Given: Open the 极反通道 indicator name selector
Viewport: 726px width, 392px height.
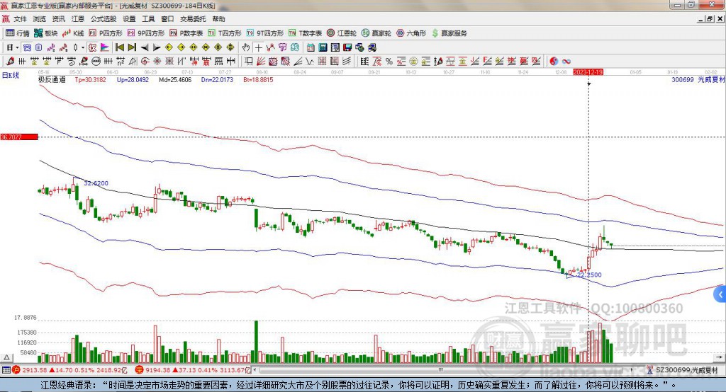Looking at the screenshot, I should point(52,80).
